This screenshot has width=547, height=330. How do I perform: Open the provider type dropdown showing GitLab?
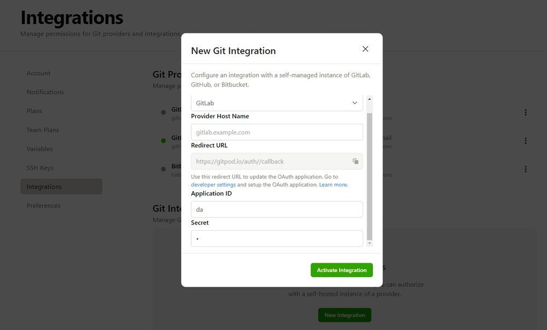pos(277,103)
